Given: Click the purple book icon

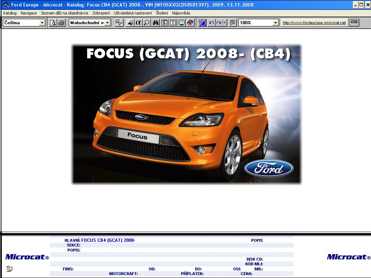Looking at the screenshot, I should coord(190,23).
